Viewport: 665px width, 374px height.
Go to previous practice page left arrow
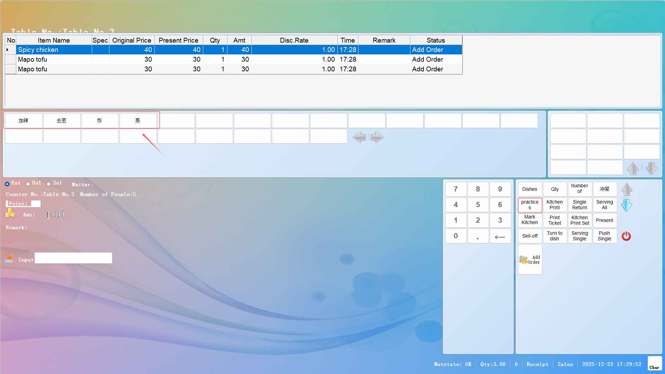coord(359,137)
